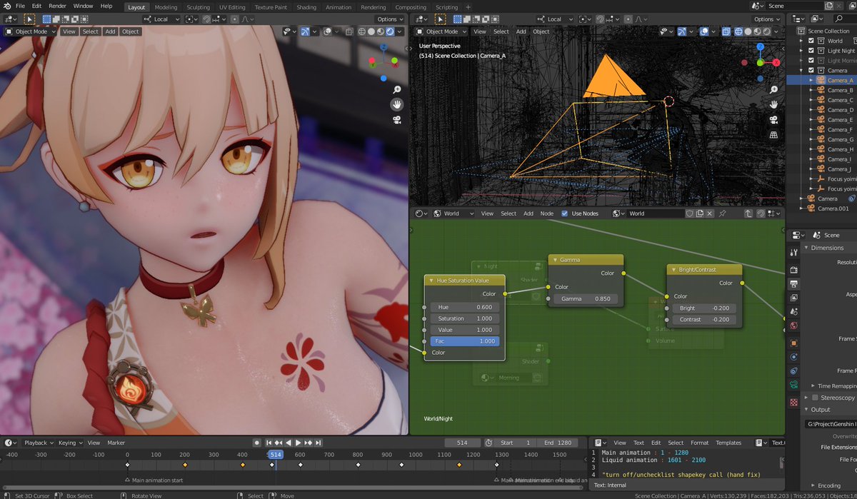Choose wireframe shading in left viewport
The width and height of the screenshot is (857, 499).
coord(361,31)
